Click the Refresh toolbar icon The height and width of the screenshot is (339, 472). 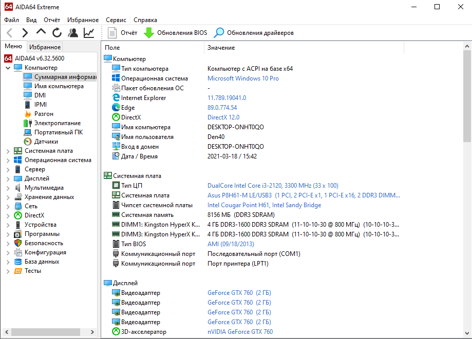click(57, 32)
